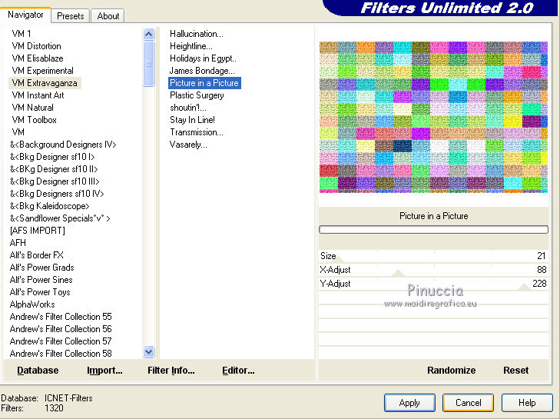560x419 pixels.
Task: Switch to the Navigator tab
Action: [x=25, y=15]
